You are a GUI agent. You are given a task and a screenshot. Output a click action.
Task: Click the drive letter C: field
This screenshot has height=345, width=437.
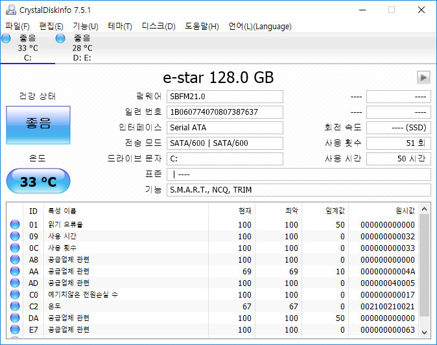225,159
